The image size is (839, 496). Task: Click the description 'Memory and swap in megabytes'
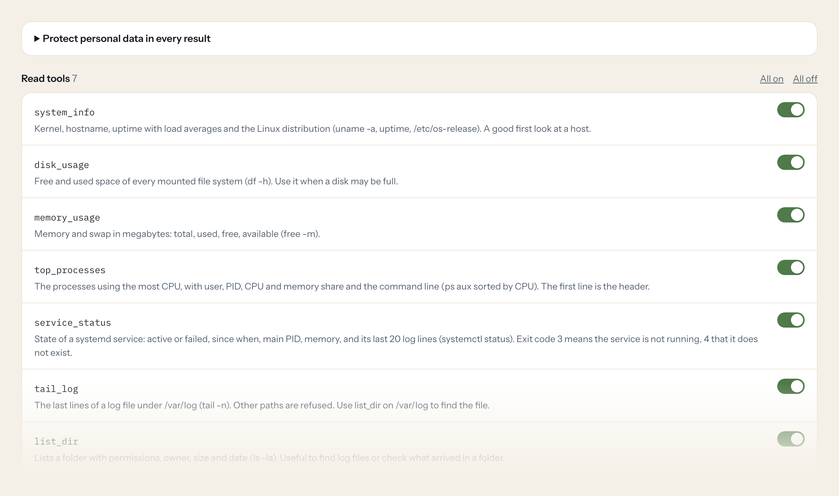pyautogui.click(x=177, y=234)
